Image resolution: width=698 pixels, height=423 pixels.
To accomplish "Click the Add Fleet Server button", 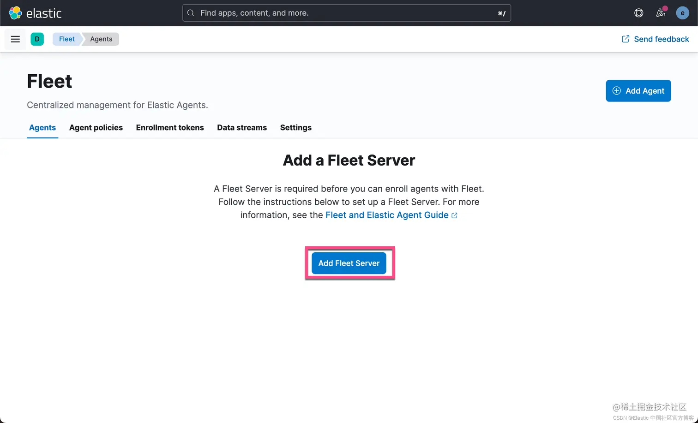I will tap(349, 263).
